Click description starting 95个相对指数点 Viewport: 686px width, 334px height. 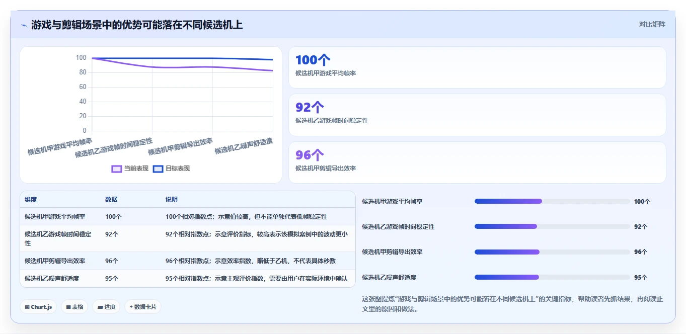tap(256, 278)
